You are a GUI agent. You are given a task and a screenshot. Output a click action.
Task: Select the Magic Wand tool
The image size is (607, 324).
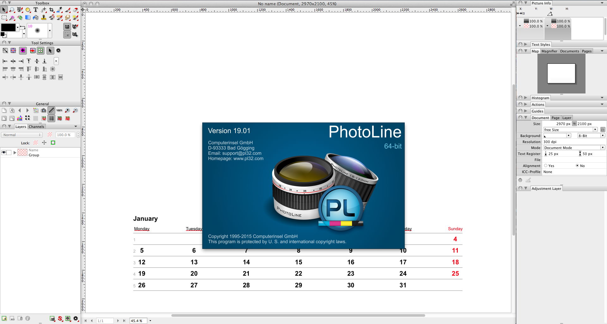point(12,18)
